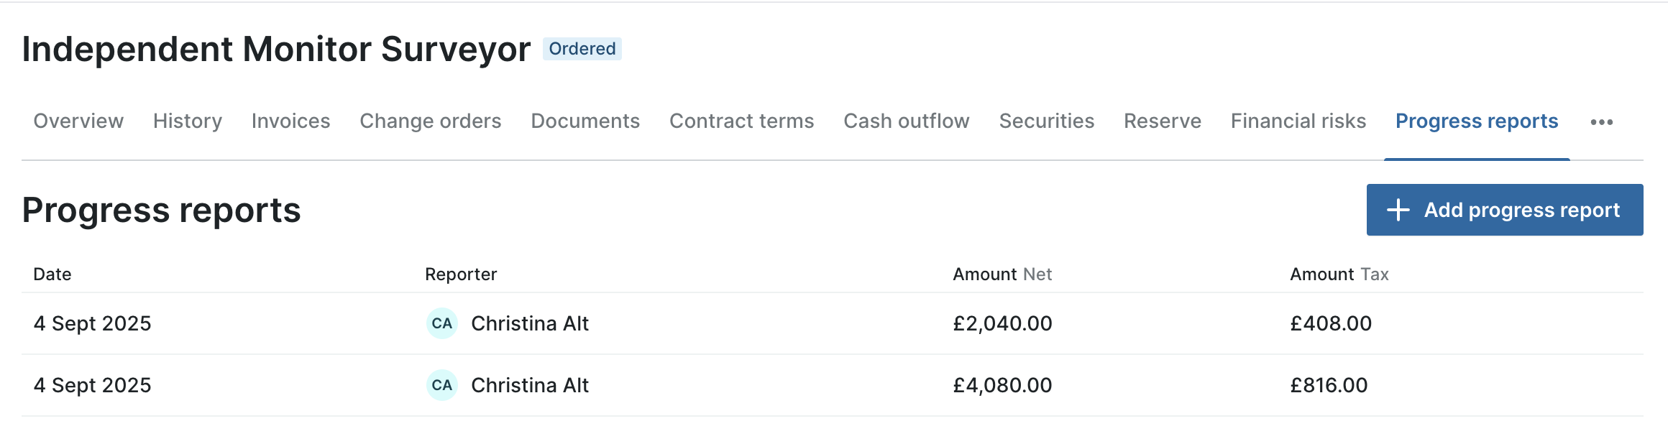The image size is (1668, 444).
Task: Select the Change orders tab
Action: coord(431,121)
